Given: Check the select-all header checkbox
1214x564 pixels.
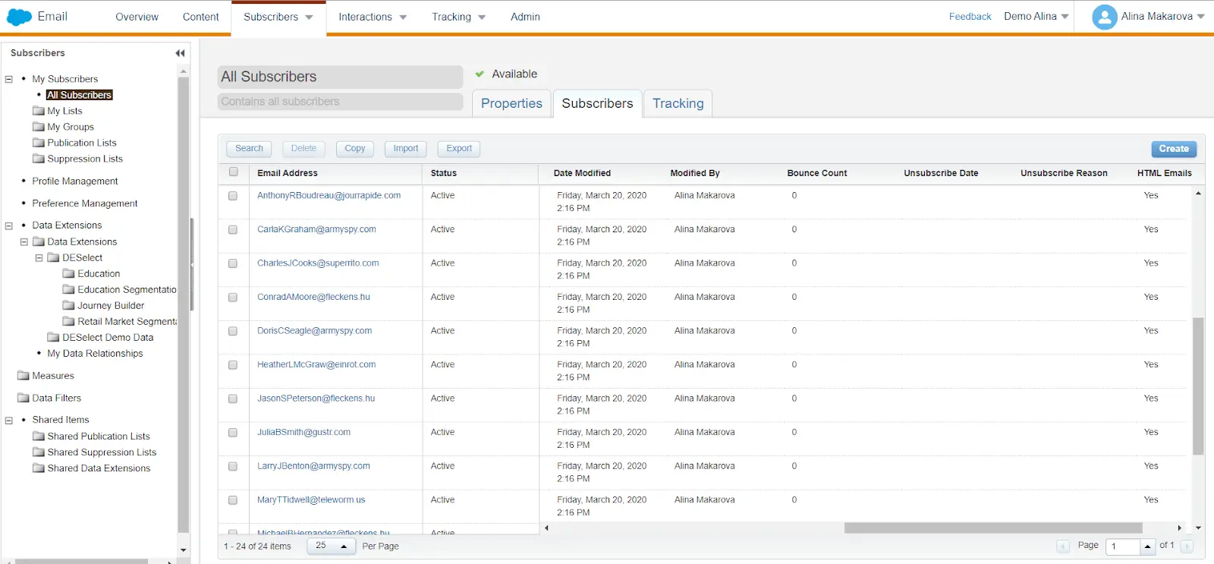Looking at the screenshot, I should [x=234, y=172].
